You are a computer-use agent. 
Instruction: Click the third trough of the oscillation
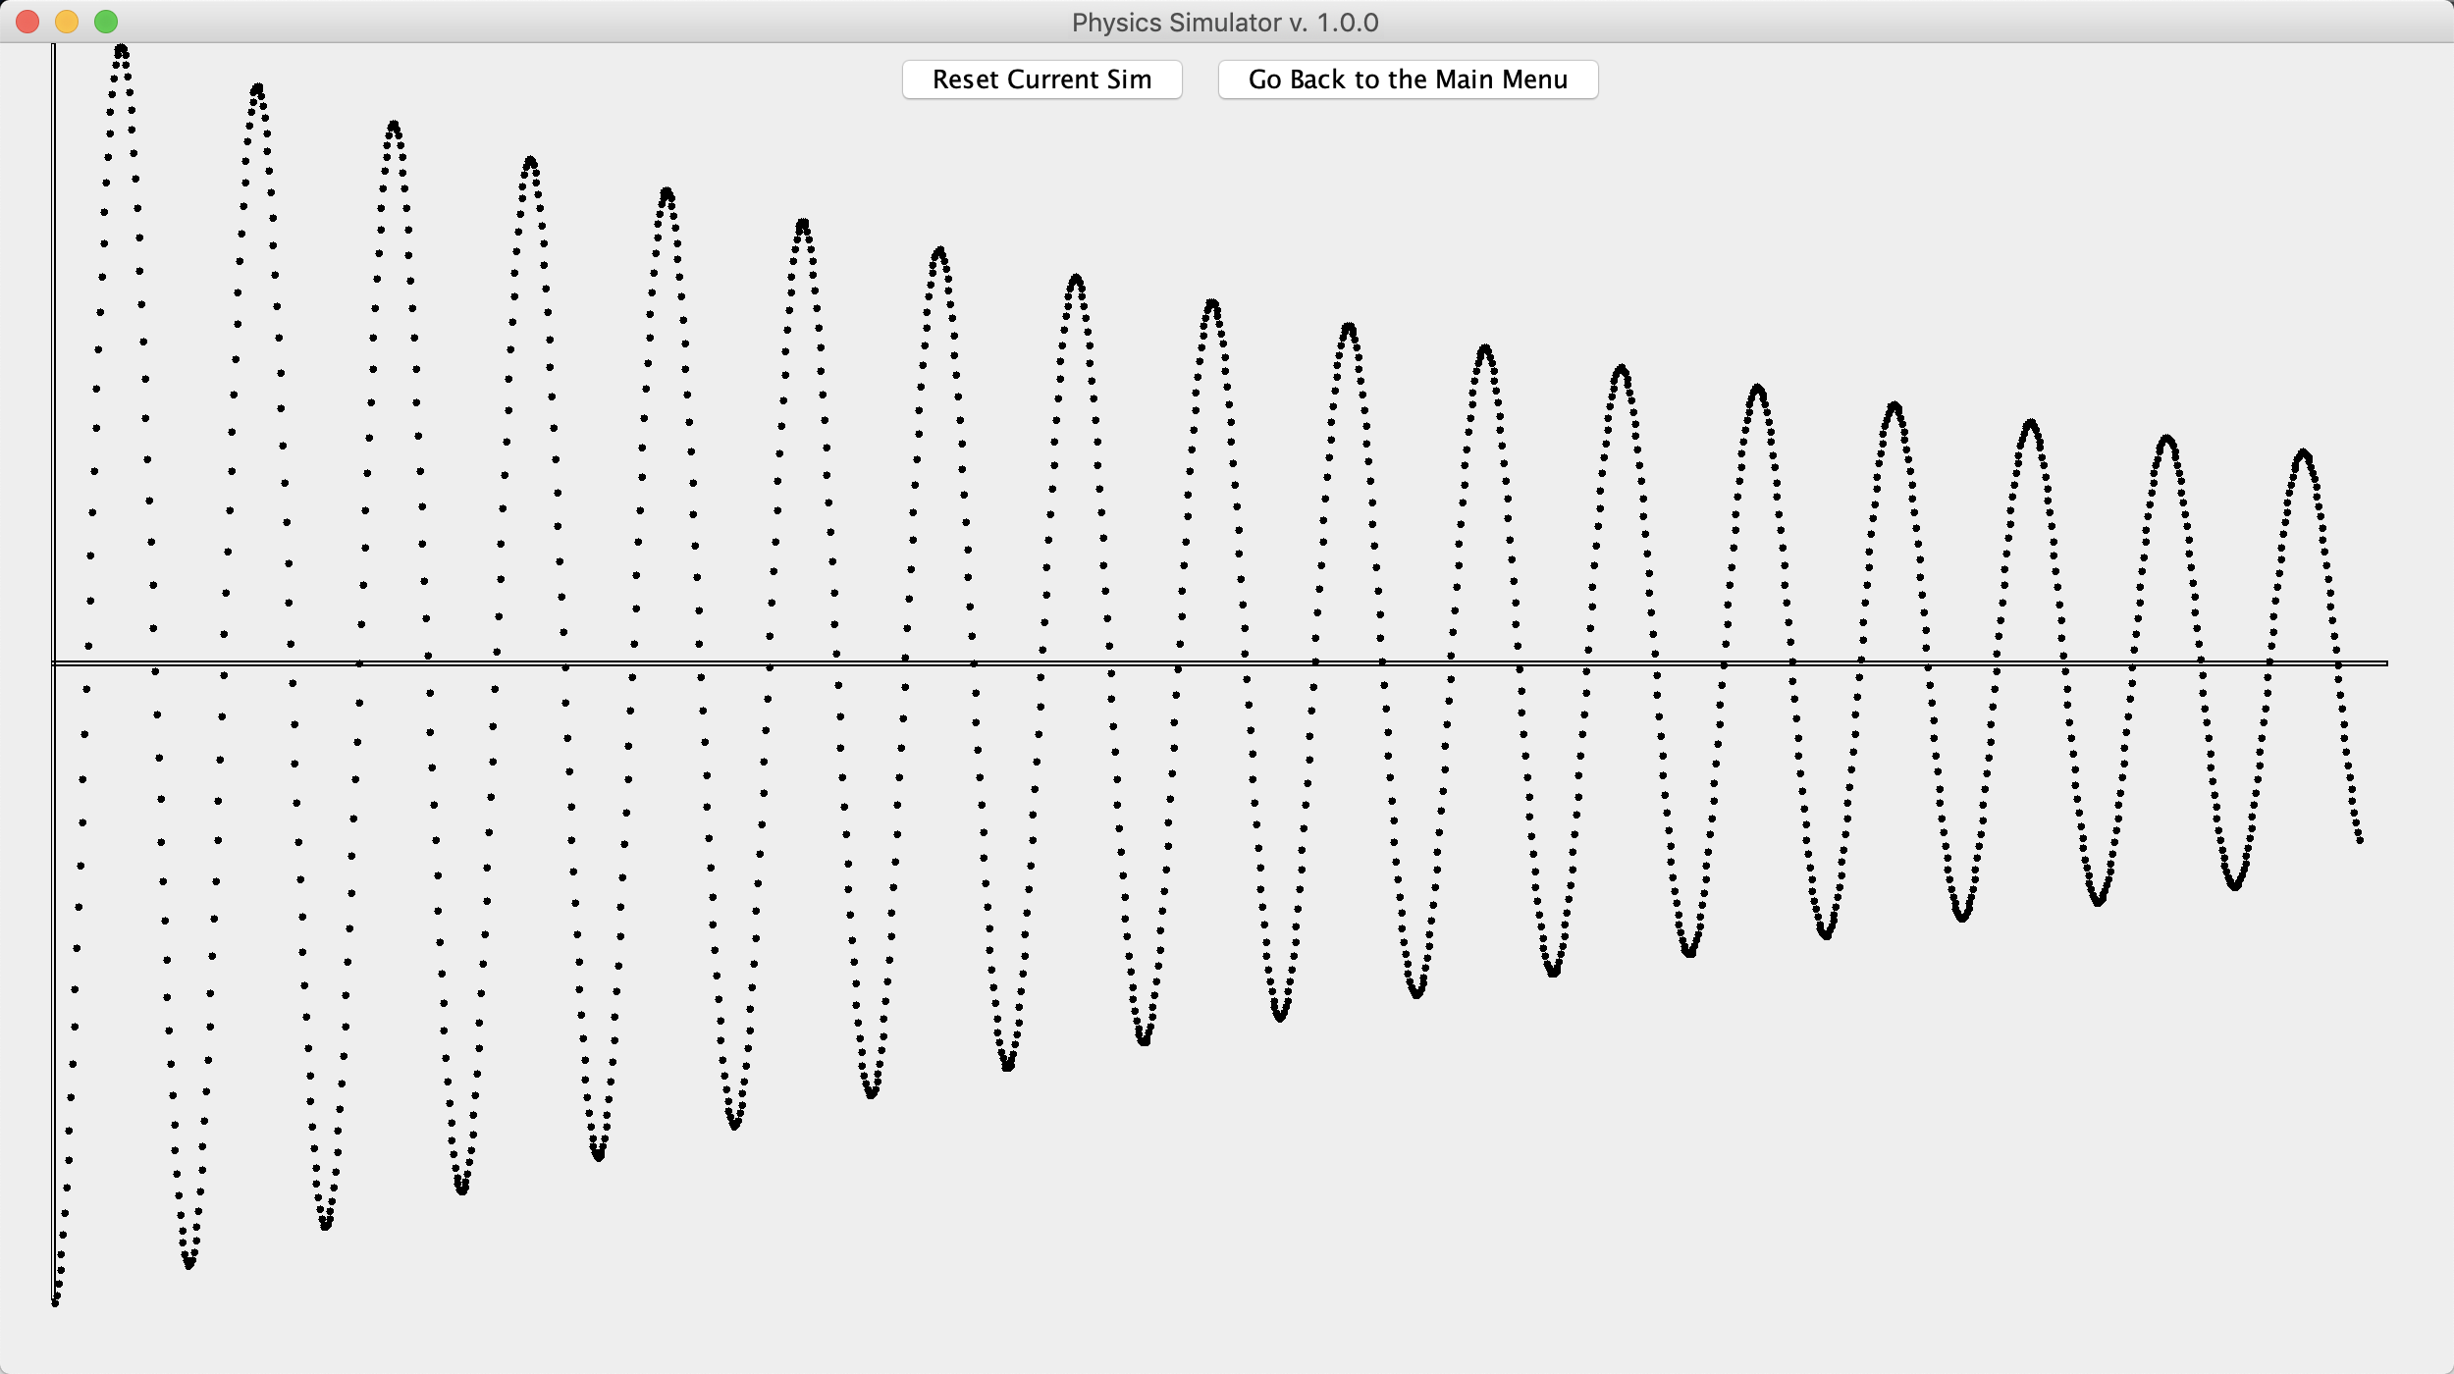(462, 1190)
